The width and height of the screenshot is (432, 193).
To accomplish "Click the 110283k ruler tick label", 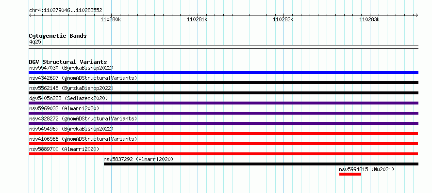I will pyautogui.click(x=369, y=19).
